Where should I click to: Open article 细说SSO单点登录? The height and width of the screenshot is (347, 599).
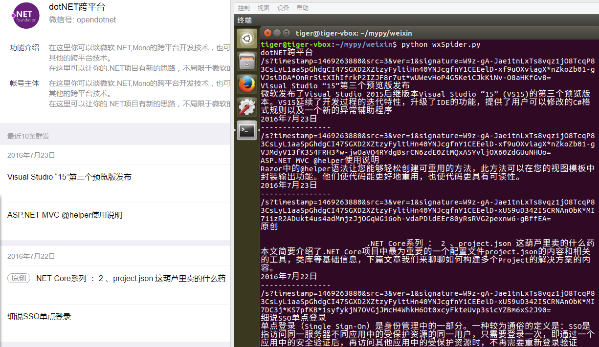click(39, 316)
